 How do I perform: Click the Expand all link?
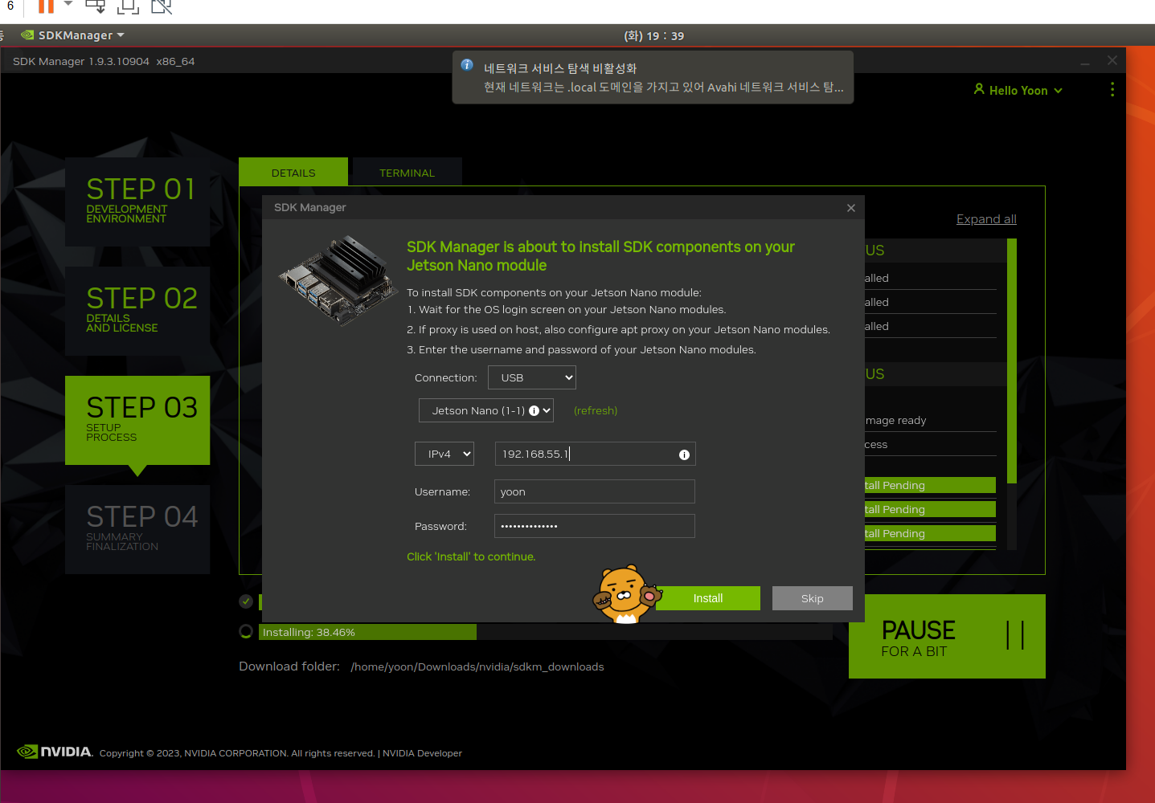[986, 219]
